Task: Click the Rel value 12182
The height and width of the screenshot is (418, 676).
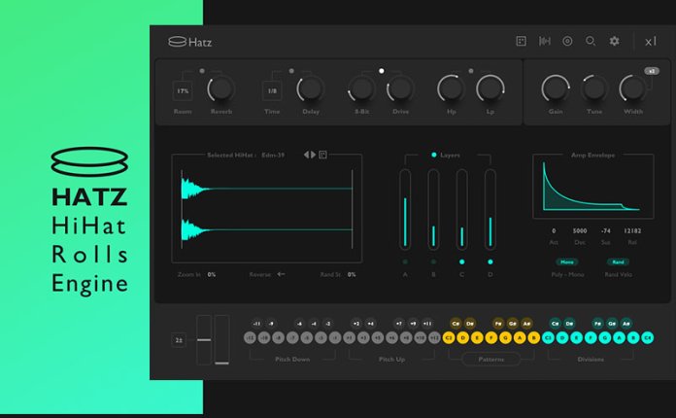Action: pyautogui.click(x=632, y=230)
